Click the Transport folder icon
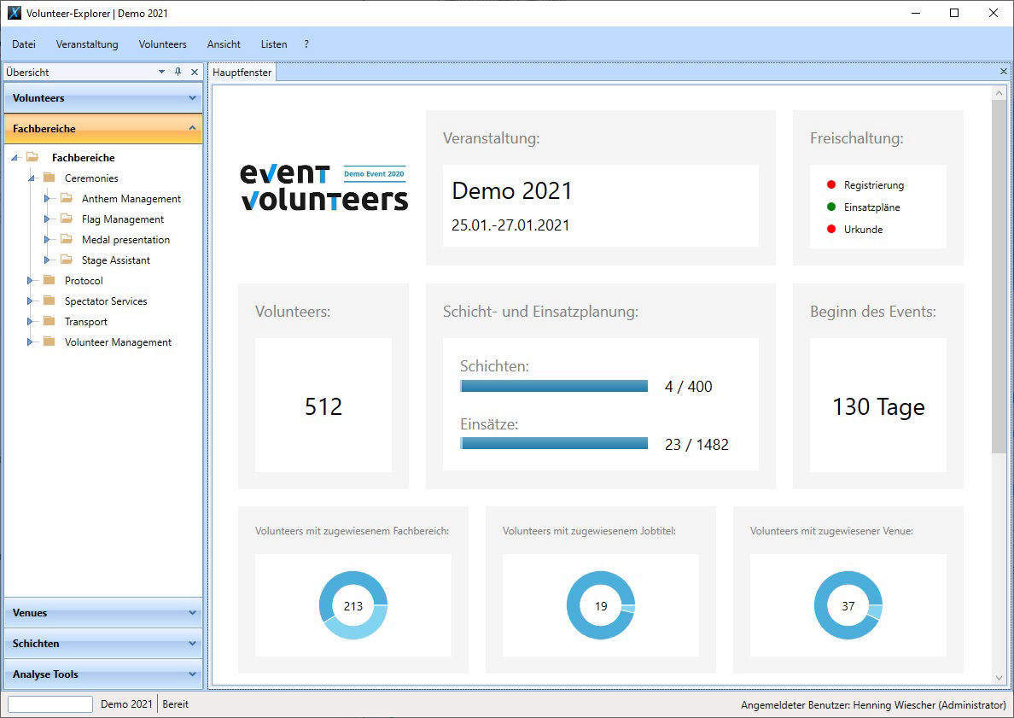Viewport: 1014px width, 718px height. point(50,321)
